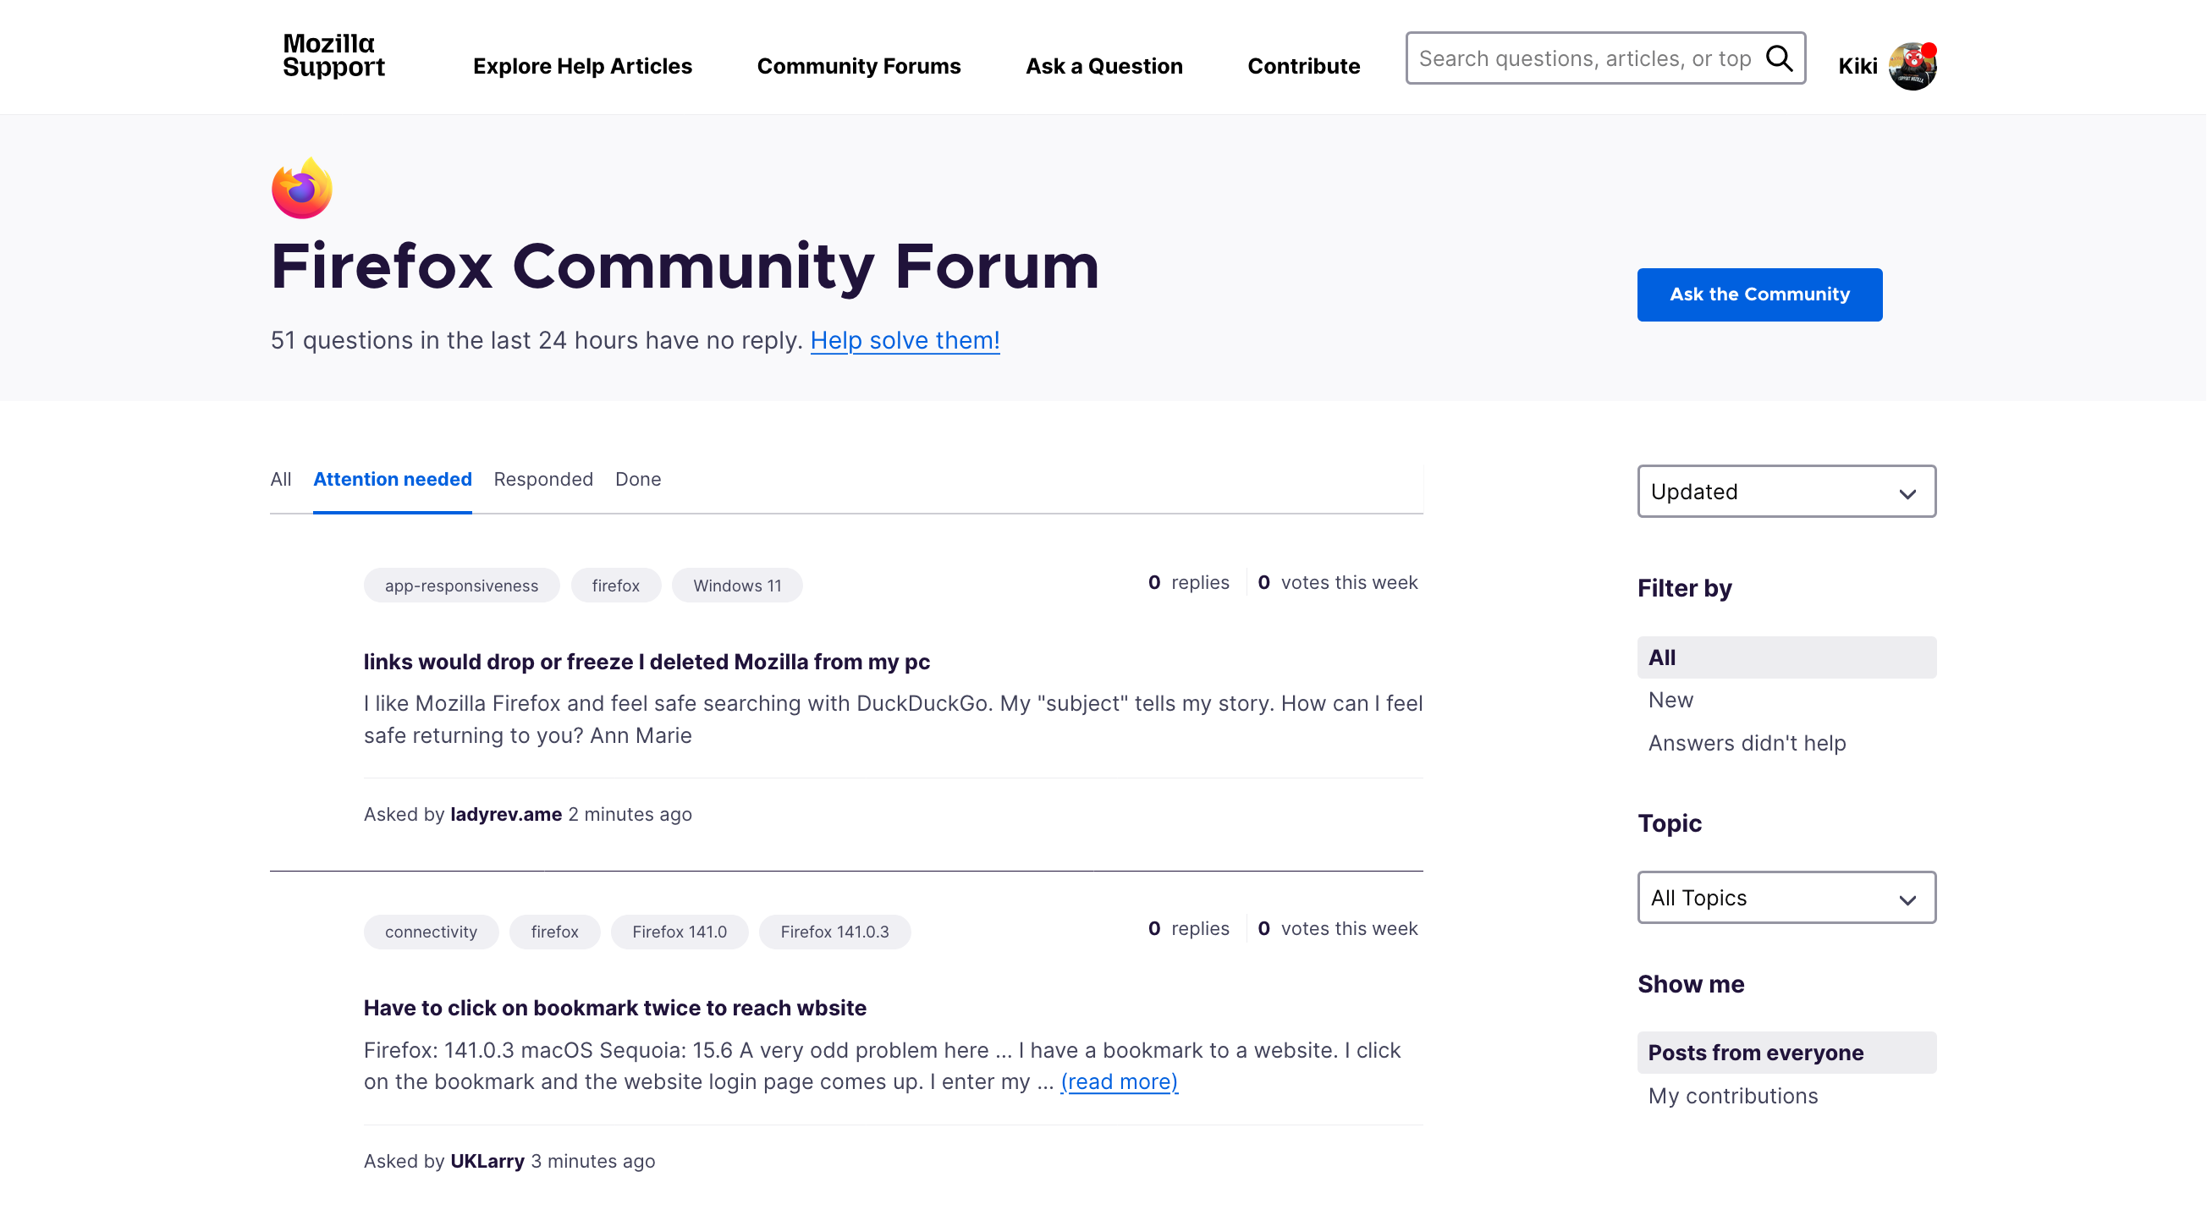
Task: Open the Updated sort dropdown
Action: (x=1786, y=491)
